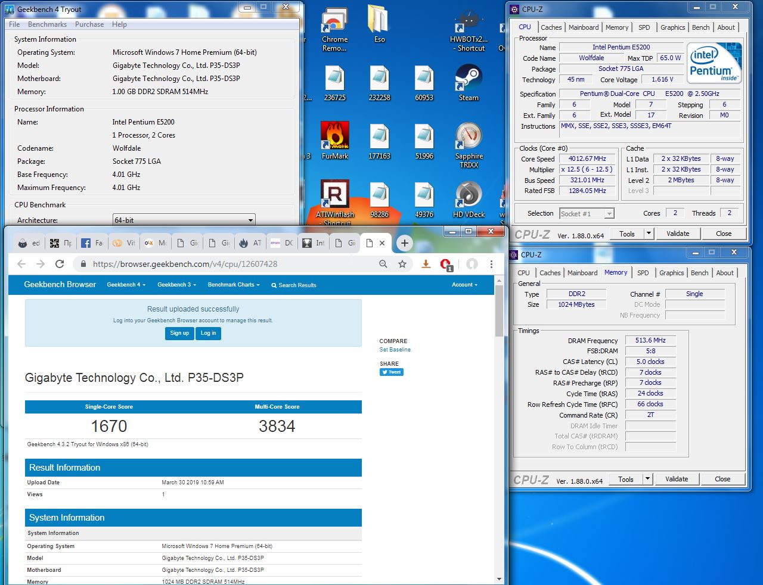Open Chrome three-dot menu
The height and width of the screenshot is (585, 763).
pos(491,264)
